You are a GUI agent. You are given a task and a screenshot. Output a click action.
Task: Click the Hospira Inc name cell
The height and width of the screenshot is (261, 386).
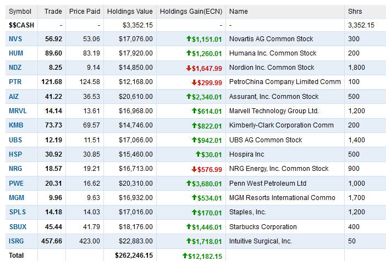[x=247, y=154]
